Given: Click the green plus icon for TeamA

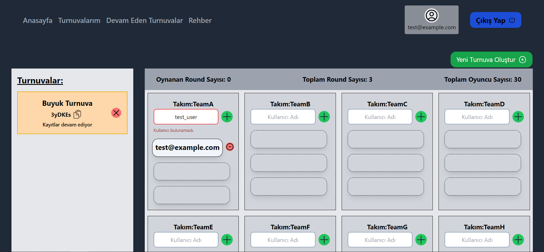Looking at the screenshot, I should pyautogui.click(x=227, y=117).
